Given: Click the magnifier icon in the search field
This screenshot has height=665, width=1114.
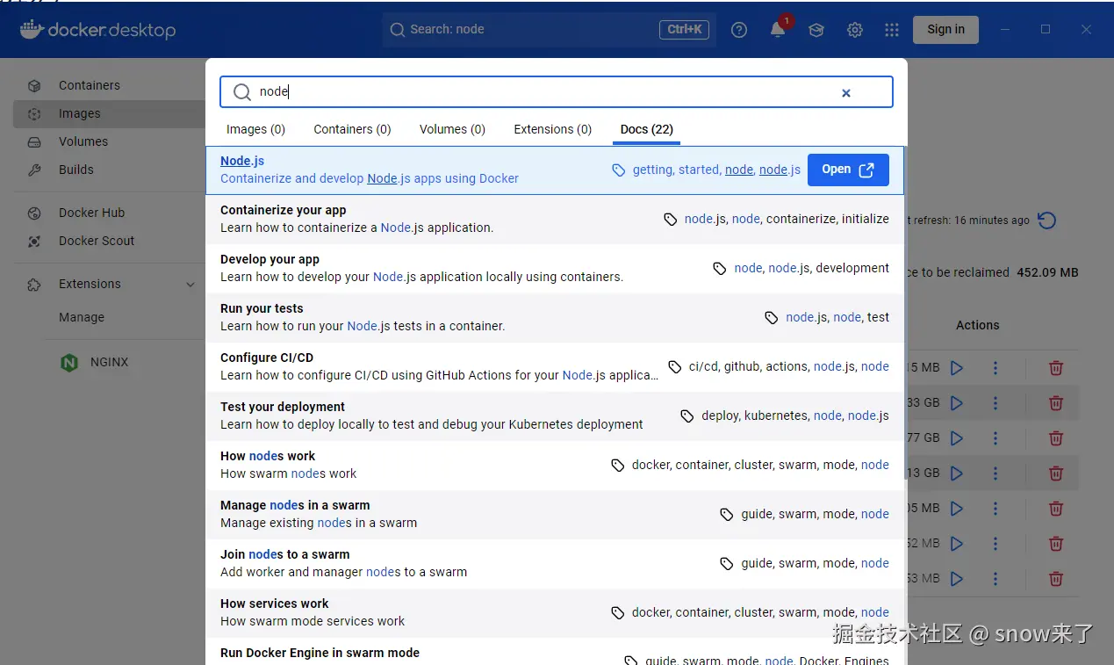Looking at the screenshot, I should point(241,92).
